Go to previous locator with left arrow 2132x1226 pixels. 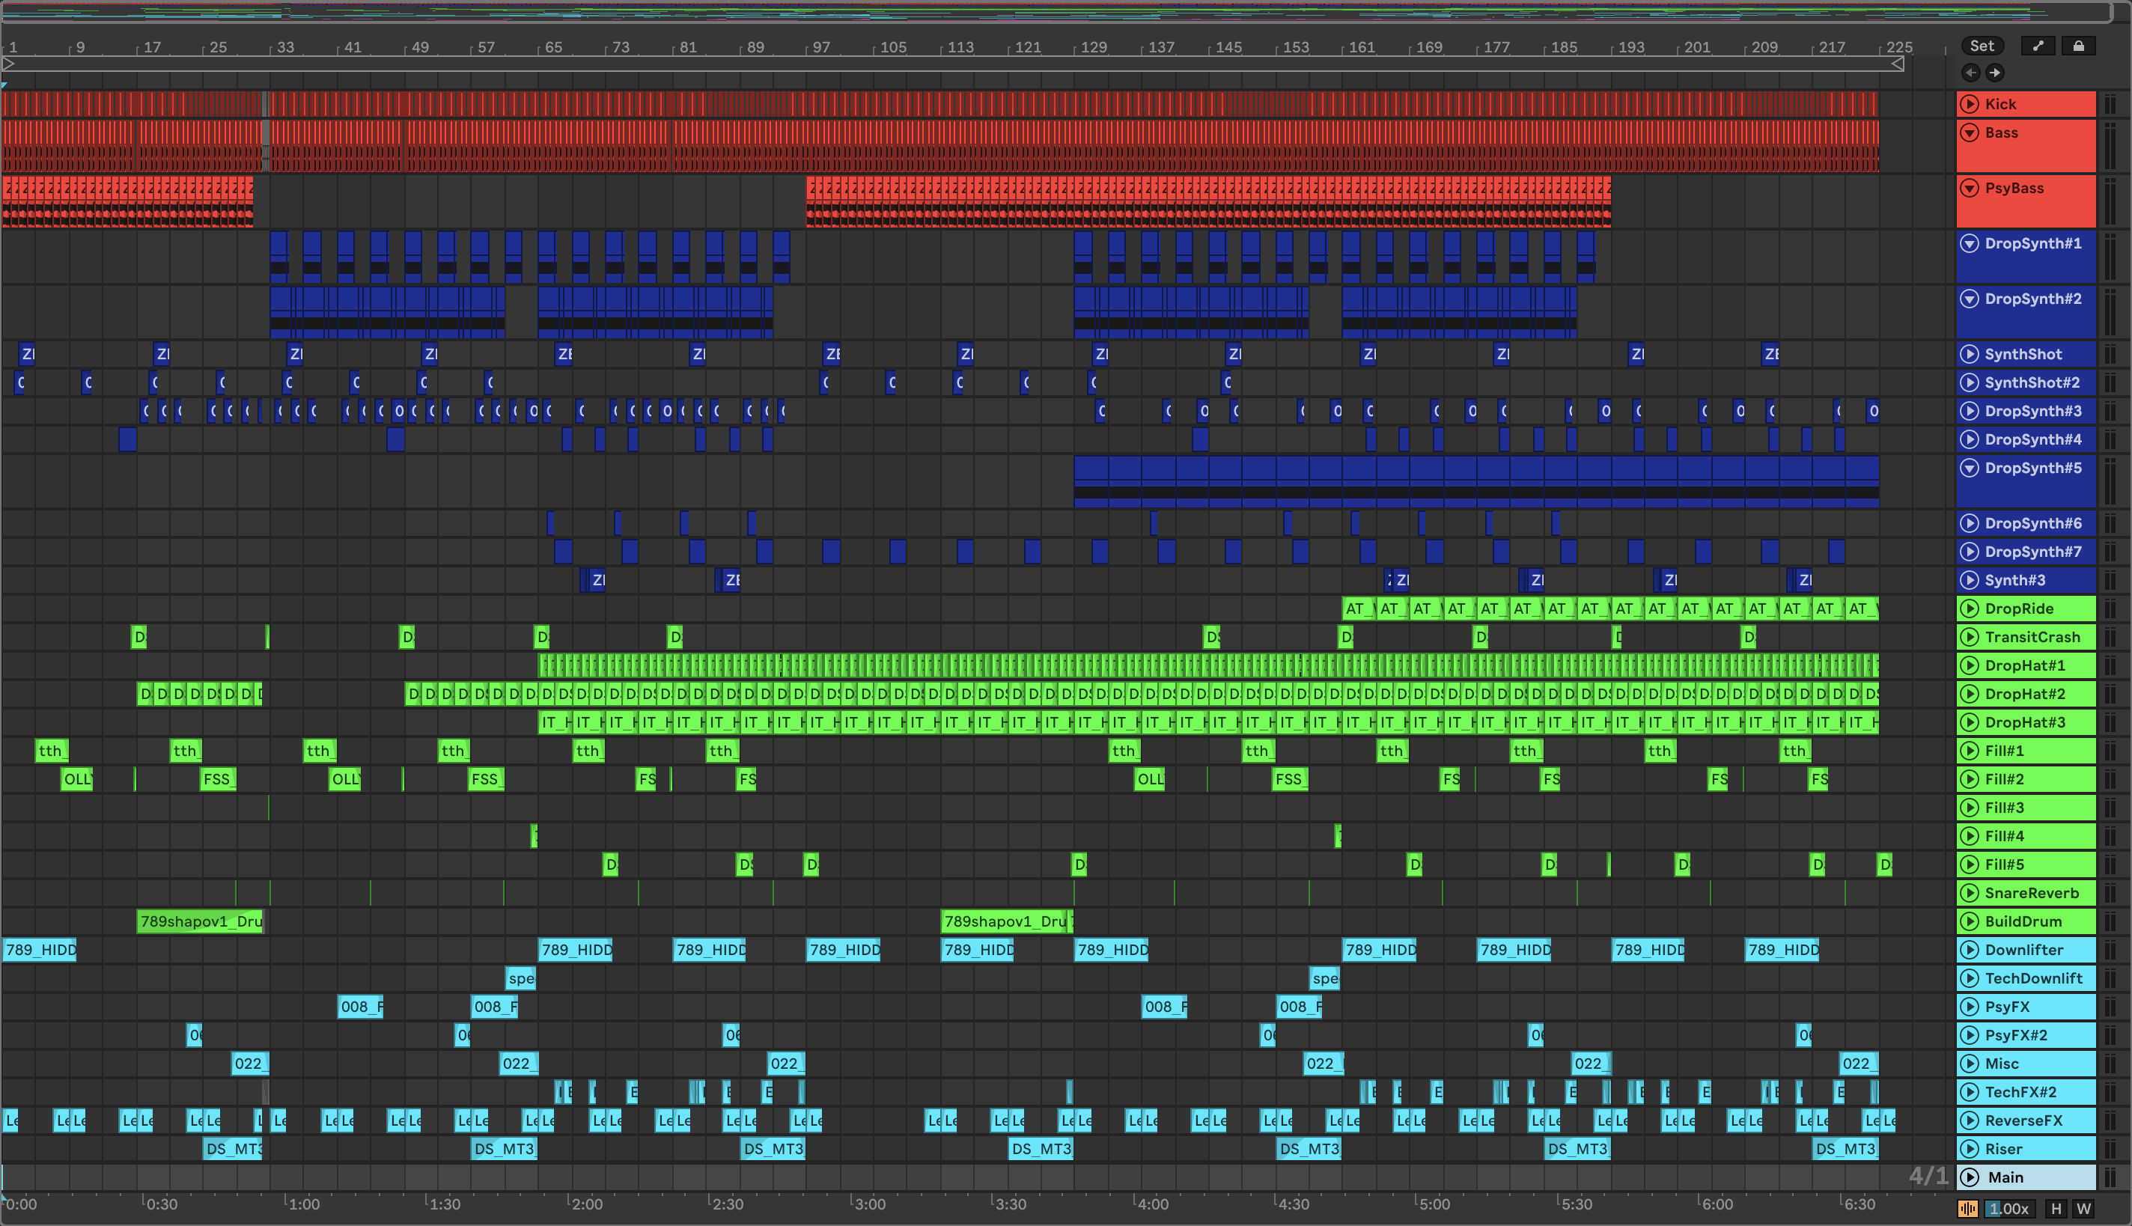[1970, 73]
